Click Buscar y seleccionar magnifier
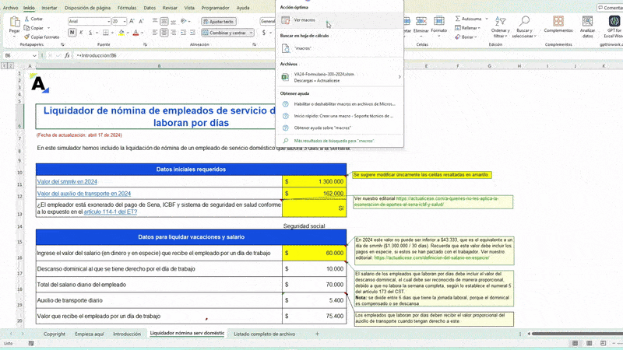Screen dimensions: 623x350 523,21
